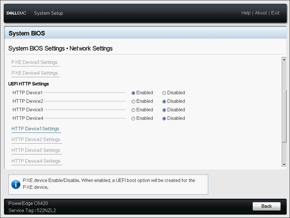Click the Dell EMC logo

point(17,13)
